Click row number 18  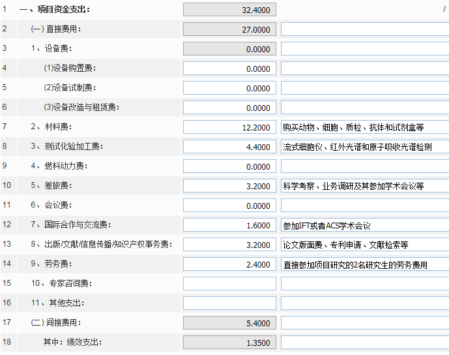click(7, 342)
